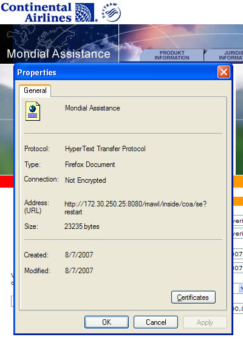243x340 pixels.
Task: Click the URL address text
Action: 135,208
